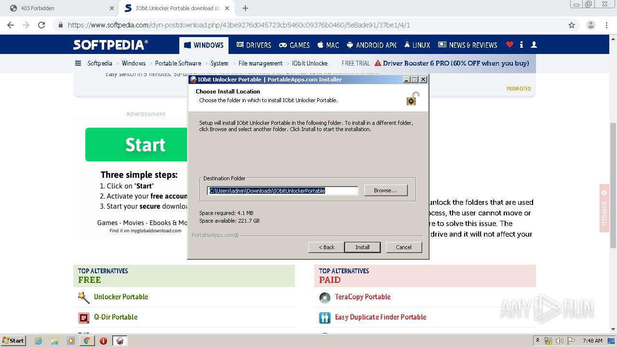
Task: Open the MAC section
Action: (x=328, y=45)
